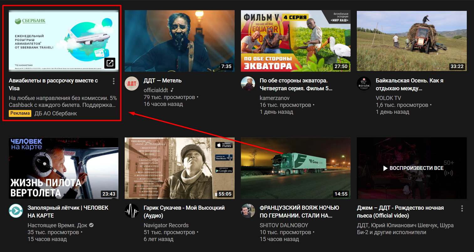This screenshot has height=252, width=474.
Task: Open title Заполярный лётчик | ЧЕЛОВЕК НА КАРТЕ
Action: [68, 212]
